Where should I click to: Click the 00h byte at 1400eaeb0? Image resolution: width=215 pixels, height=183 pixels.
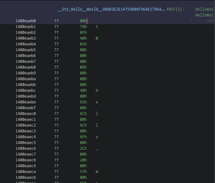pos(83,21)
